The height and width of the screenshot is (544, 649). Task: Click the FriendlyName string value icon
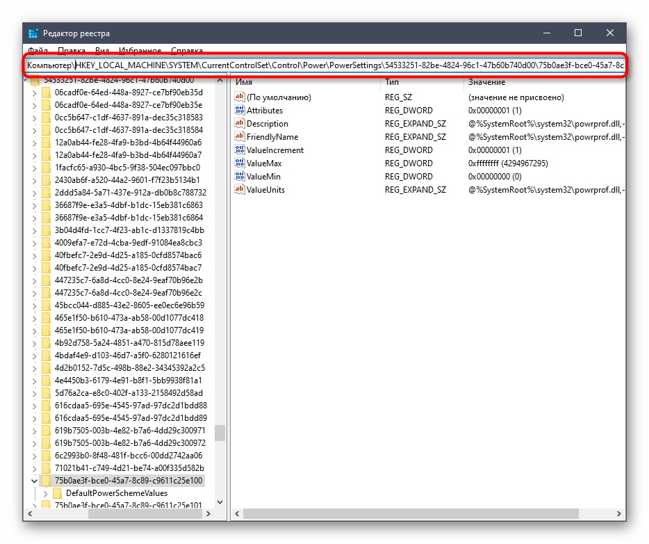(x=240, y=137)
